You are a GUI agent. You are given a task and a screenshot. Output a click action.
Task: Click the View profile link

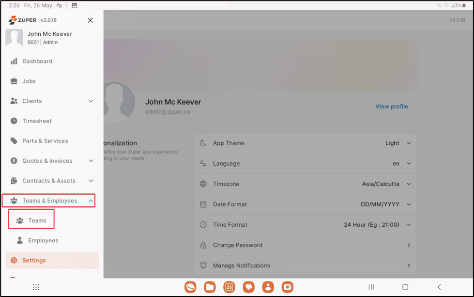pos(391,107)
